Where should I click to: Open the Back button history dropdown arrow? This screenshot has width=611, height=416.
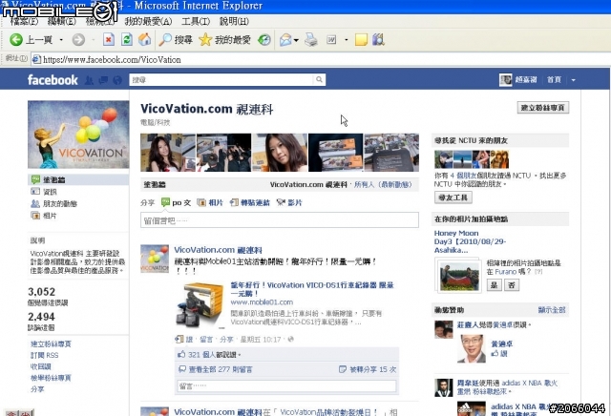61,40
